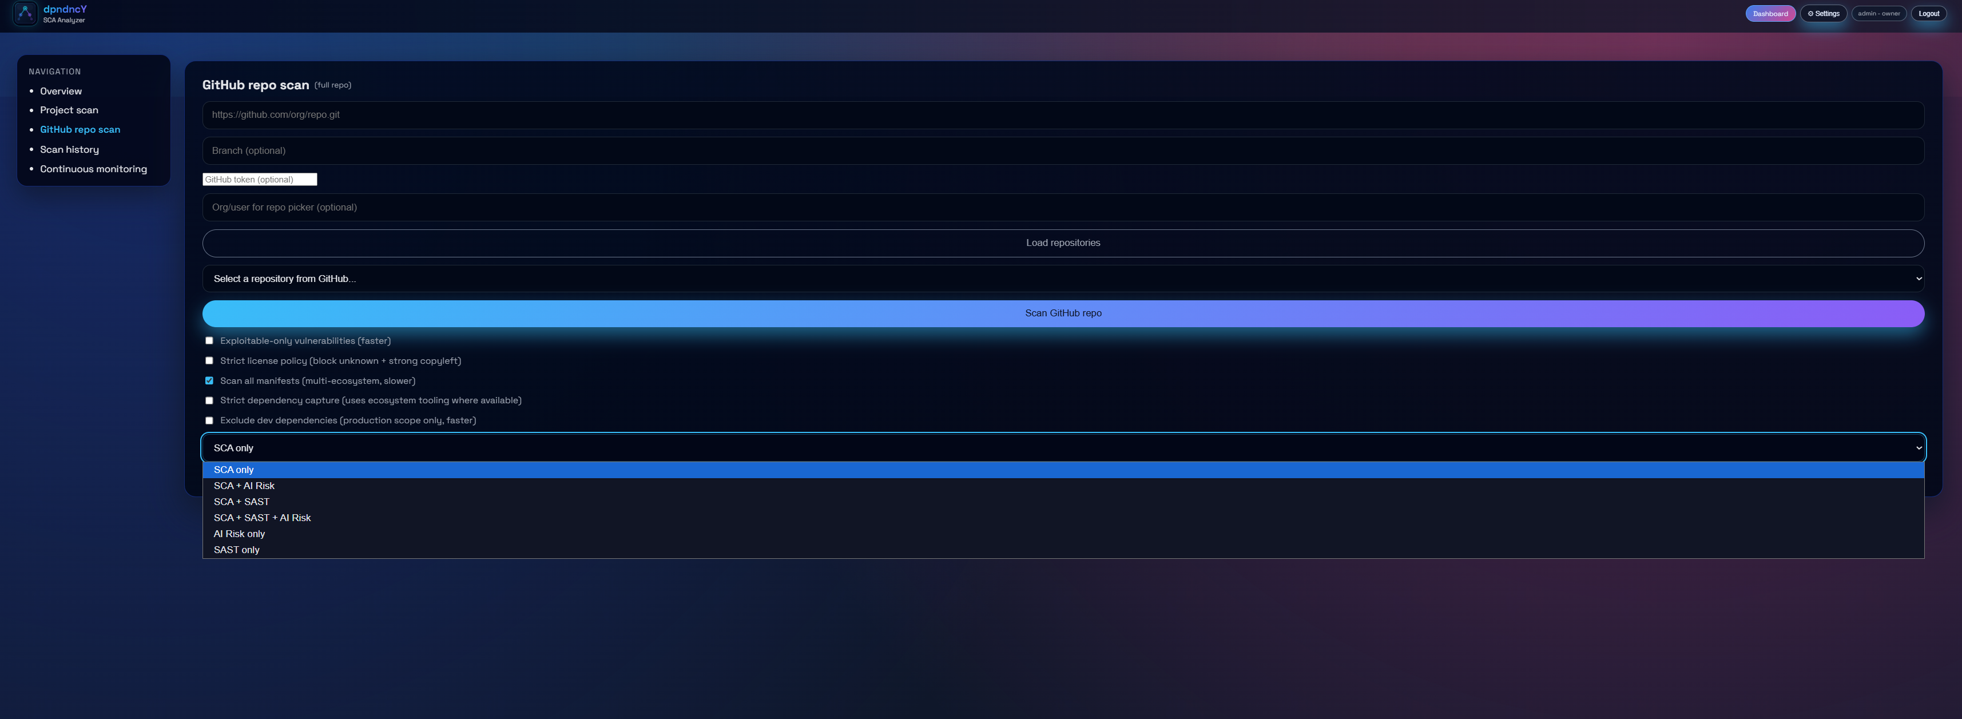Select SCA + SAST scan mode
The image size is (1962, 719).
(241, 501)
